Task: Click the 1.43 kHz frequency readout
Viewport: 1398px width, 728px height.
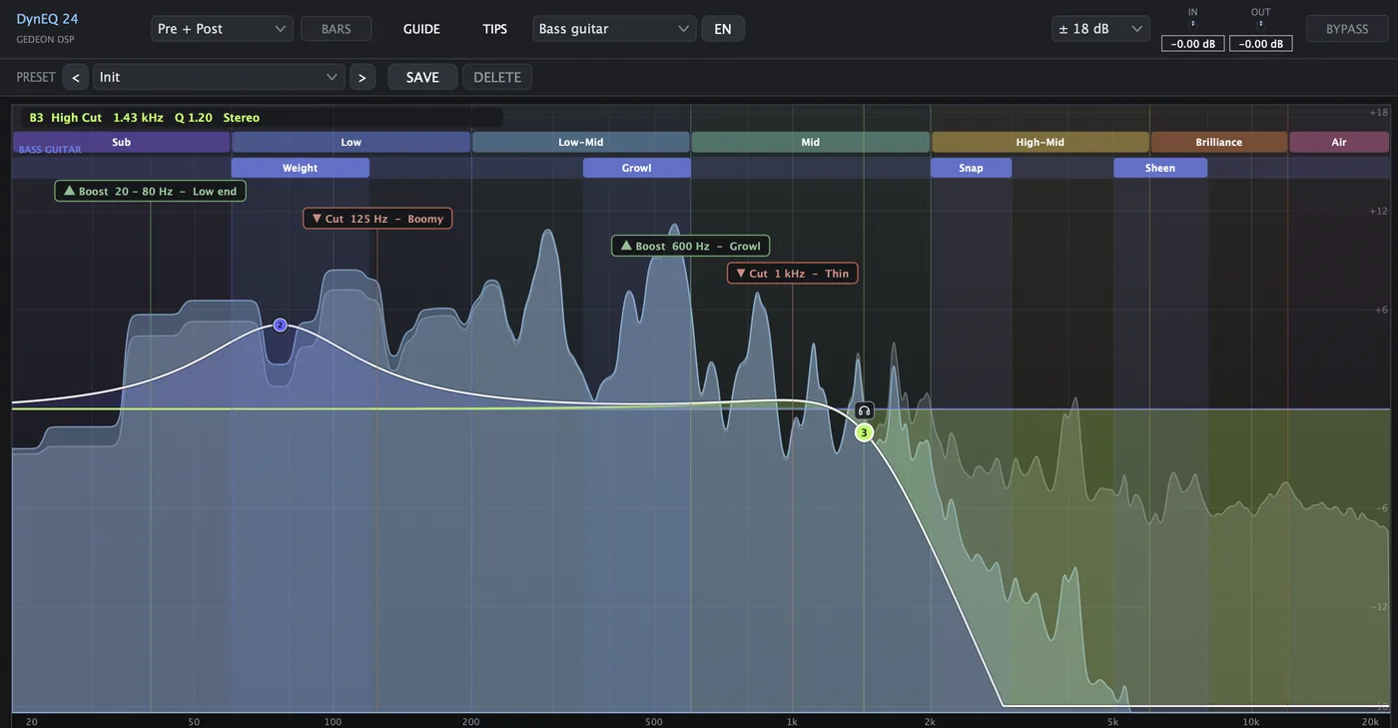Action: tap(138, 118)
